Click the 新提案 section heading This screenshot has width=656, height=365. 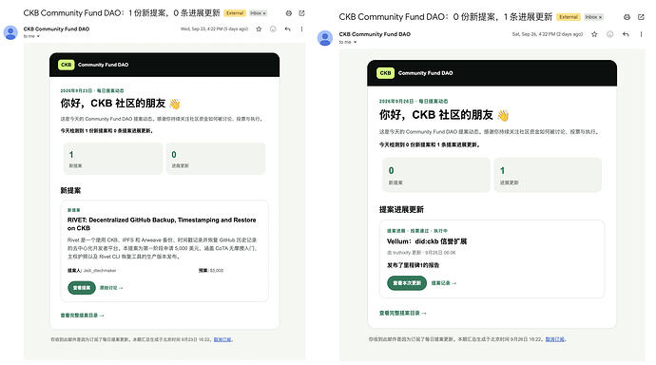coord(70,191)
